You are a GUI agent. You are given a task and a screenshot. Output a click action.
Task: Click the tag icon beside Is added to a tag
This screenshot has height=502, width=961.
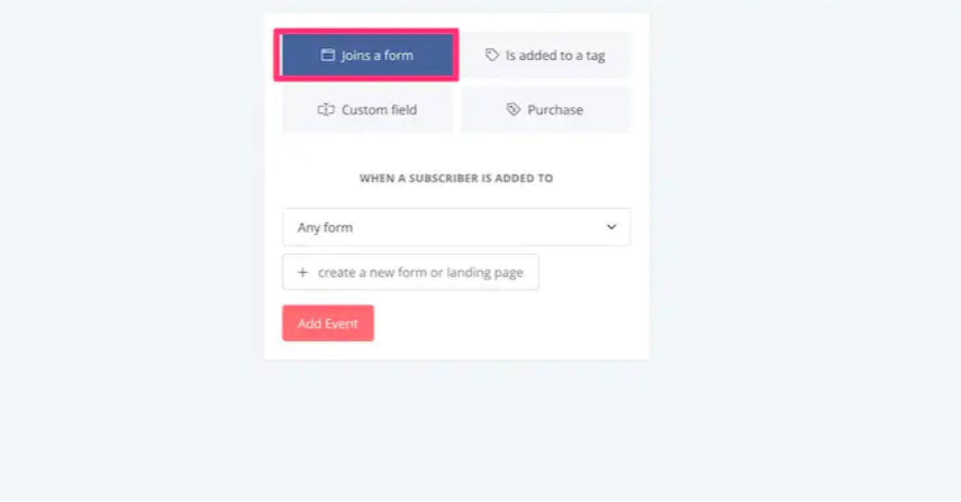click(x=491, y=55)
